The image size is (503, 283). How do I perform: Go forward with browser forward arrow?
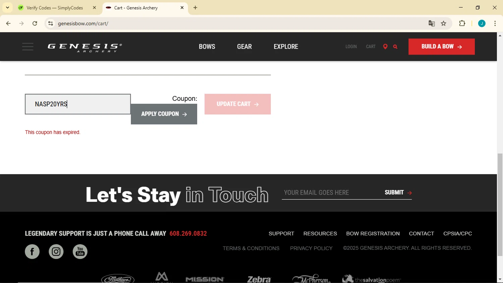tap(21, 23)
